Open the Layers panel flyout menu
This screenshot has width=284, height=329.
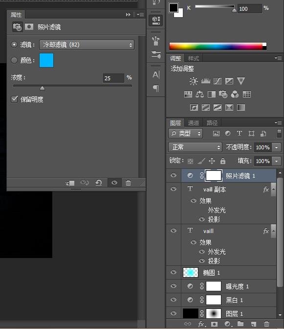pos(278,122)
